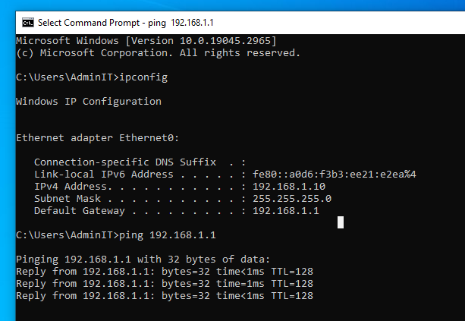Click the fe80 link-local IPv6 address value
This screenshot has width=465, height=321.
[x=335, y=175]
